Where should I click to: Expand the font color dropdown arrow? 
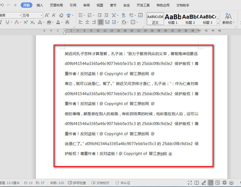coord(62,22)
